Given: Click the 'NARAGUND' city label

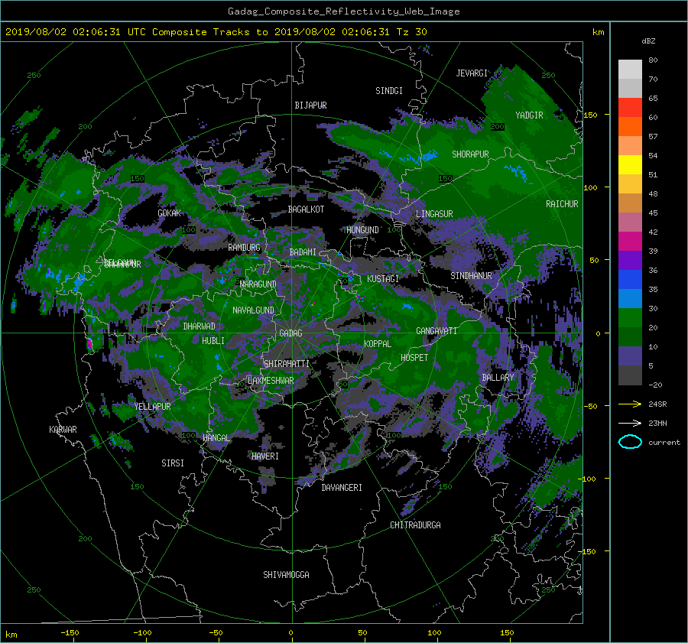Looking at the screenshot, I should [x=258, y=284].
